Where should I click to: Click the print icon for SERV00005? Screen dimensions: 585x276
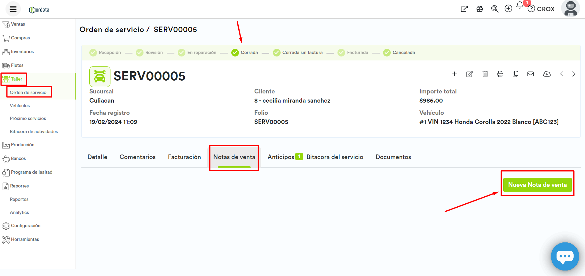[x=500, y=74]
